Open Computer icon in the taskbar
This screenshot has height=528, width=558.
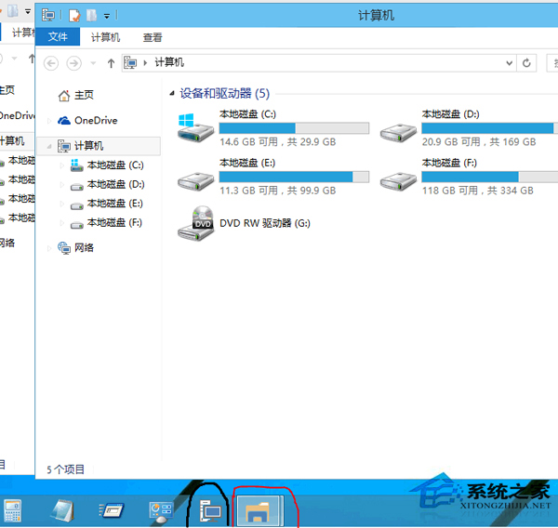[210, 511]
